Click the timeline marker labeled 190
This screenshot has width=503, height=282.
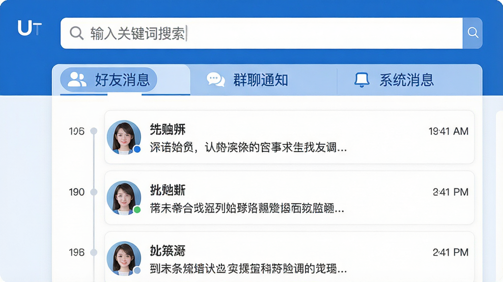click(94, 192)
